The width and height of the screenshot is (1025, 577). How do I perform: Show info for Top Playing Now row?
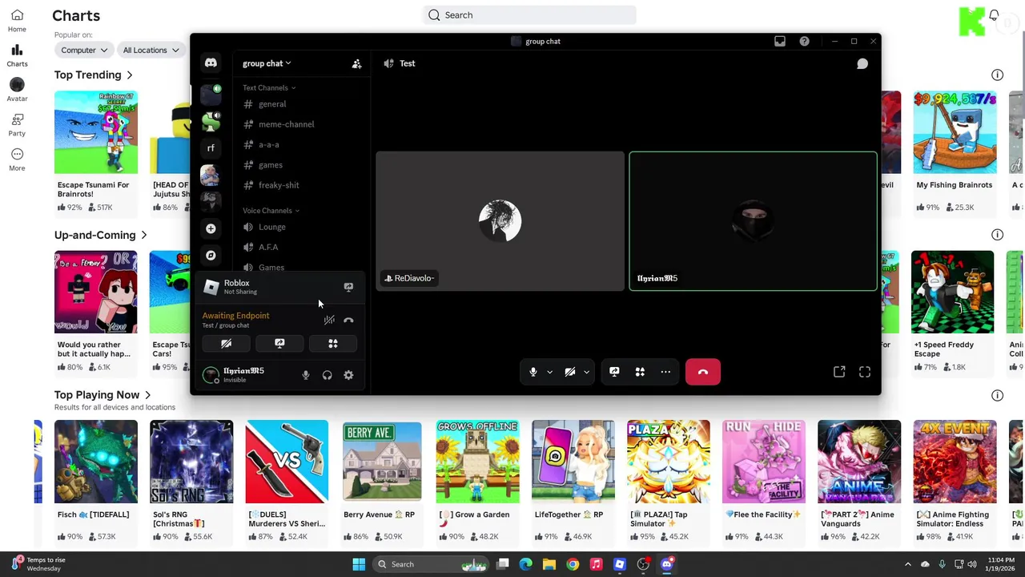(x=997, y=396)
